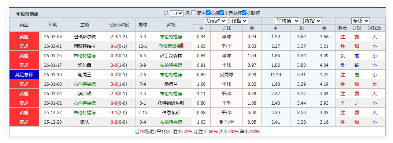Open the 终指 dropdown next to Crow*

(239, 21)
